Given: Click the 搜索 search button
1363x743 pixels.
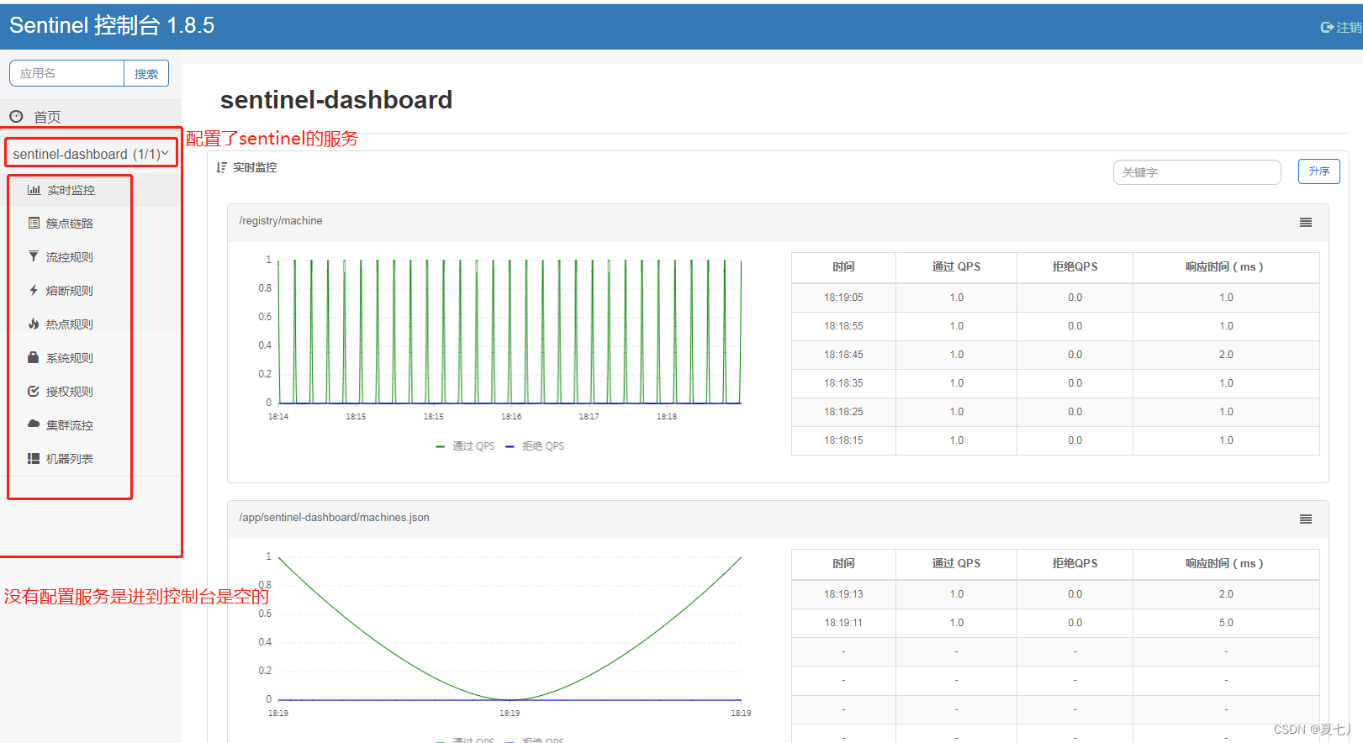Looking at the screenshot, I should click(146, 73).
